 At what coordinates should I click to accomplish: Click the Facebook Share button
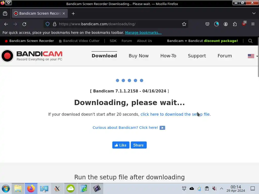coord(139,145)
